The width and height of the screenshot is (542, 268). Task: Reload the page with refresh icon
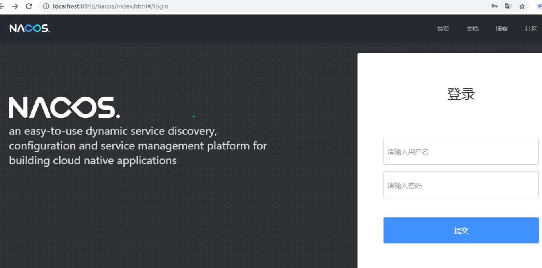(x=29, y=6)
